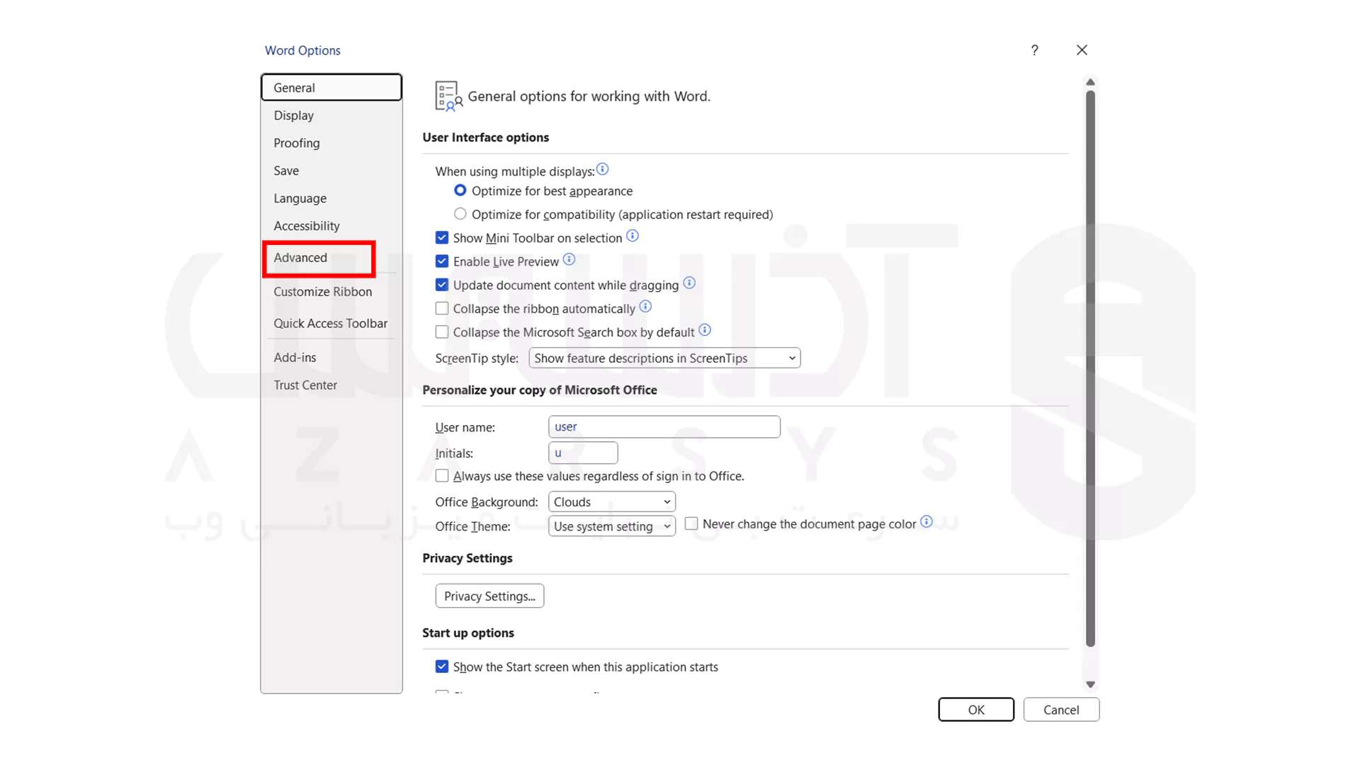Open the Save category
Image resolution: width=1360 pixels, height=765 pixels.
point(331,171)
